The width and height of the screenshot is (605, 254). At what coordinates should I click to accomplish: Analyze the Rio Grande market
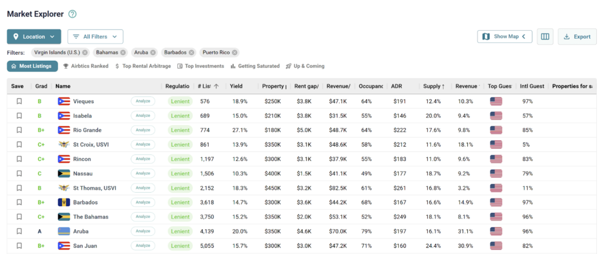click(x=143, y=130)
